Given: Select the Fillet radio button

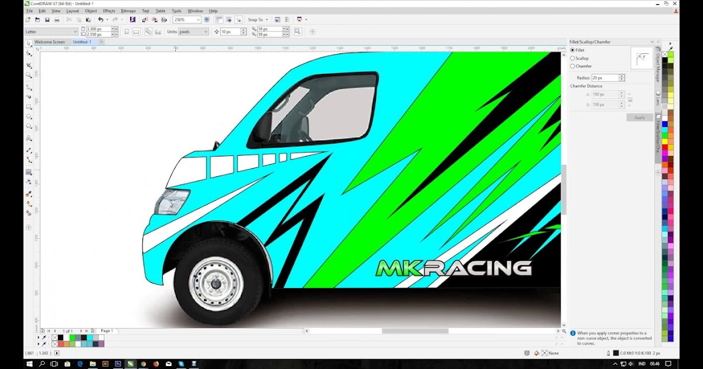Looking at the screenshot, I should point(572,50).
